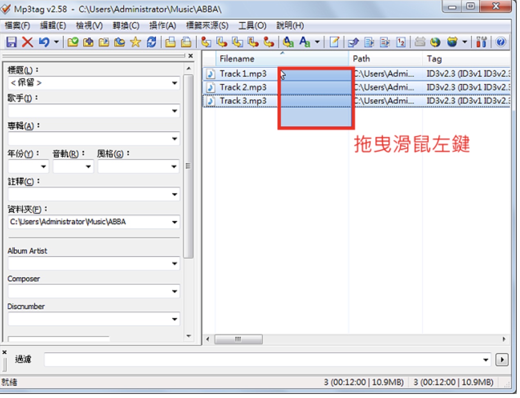The image size is (520, 398).
Task: Open the Undo arrow's dropdown
Action: point(56,42)
